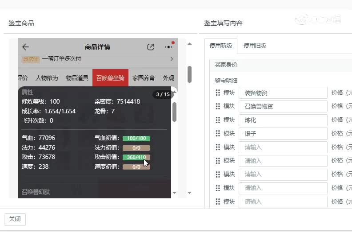Click the outer preview scrollbar up arrow
Viewport: 352px width, 232px height.
tap(189, 44)
